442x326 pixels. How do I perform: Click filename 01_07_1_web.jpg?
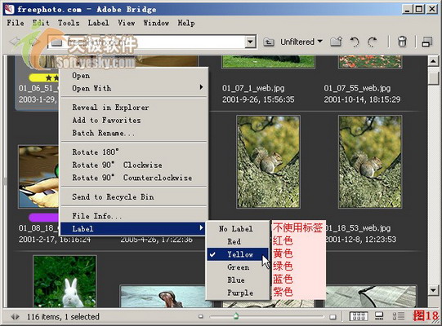point(253,88)
